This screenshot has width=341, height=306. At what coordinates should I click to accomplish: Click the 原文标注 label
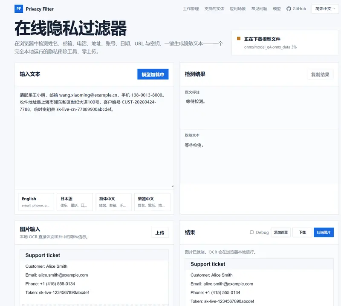(x=192, y=92)
